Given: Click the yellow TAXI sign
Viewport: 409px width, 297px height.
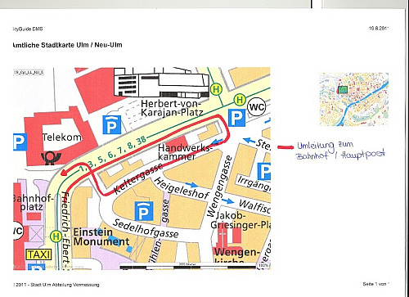Looking at the screenshot, I should pyautogui.click(x=38, y=254).
